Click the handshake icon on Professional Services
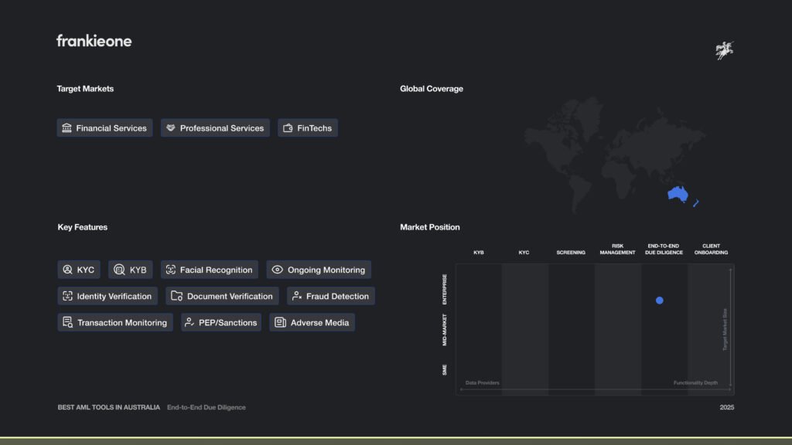This screenshot has width=792, height=445. click(x=171, y=127)
